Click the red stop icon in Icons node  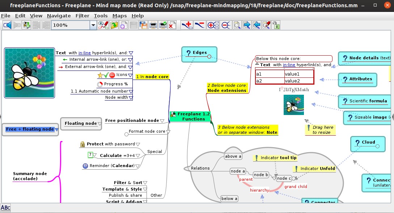click(x=112, y=75)
